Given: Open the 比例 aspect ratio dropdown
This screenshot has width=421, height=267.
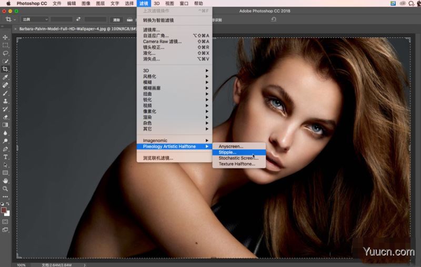Looking at the screenshot, I should [35, 19].
